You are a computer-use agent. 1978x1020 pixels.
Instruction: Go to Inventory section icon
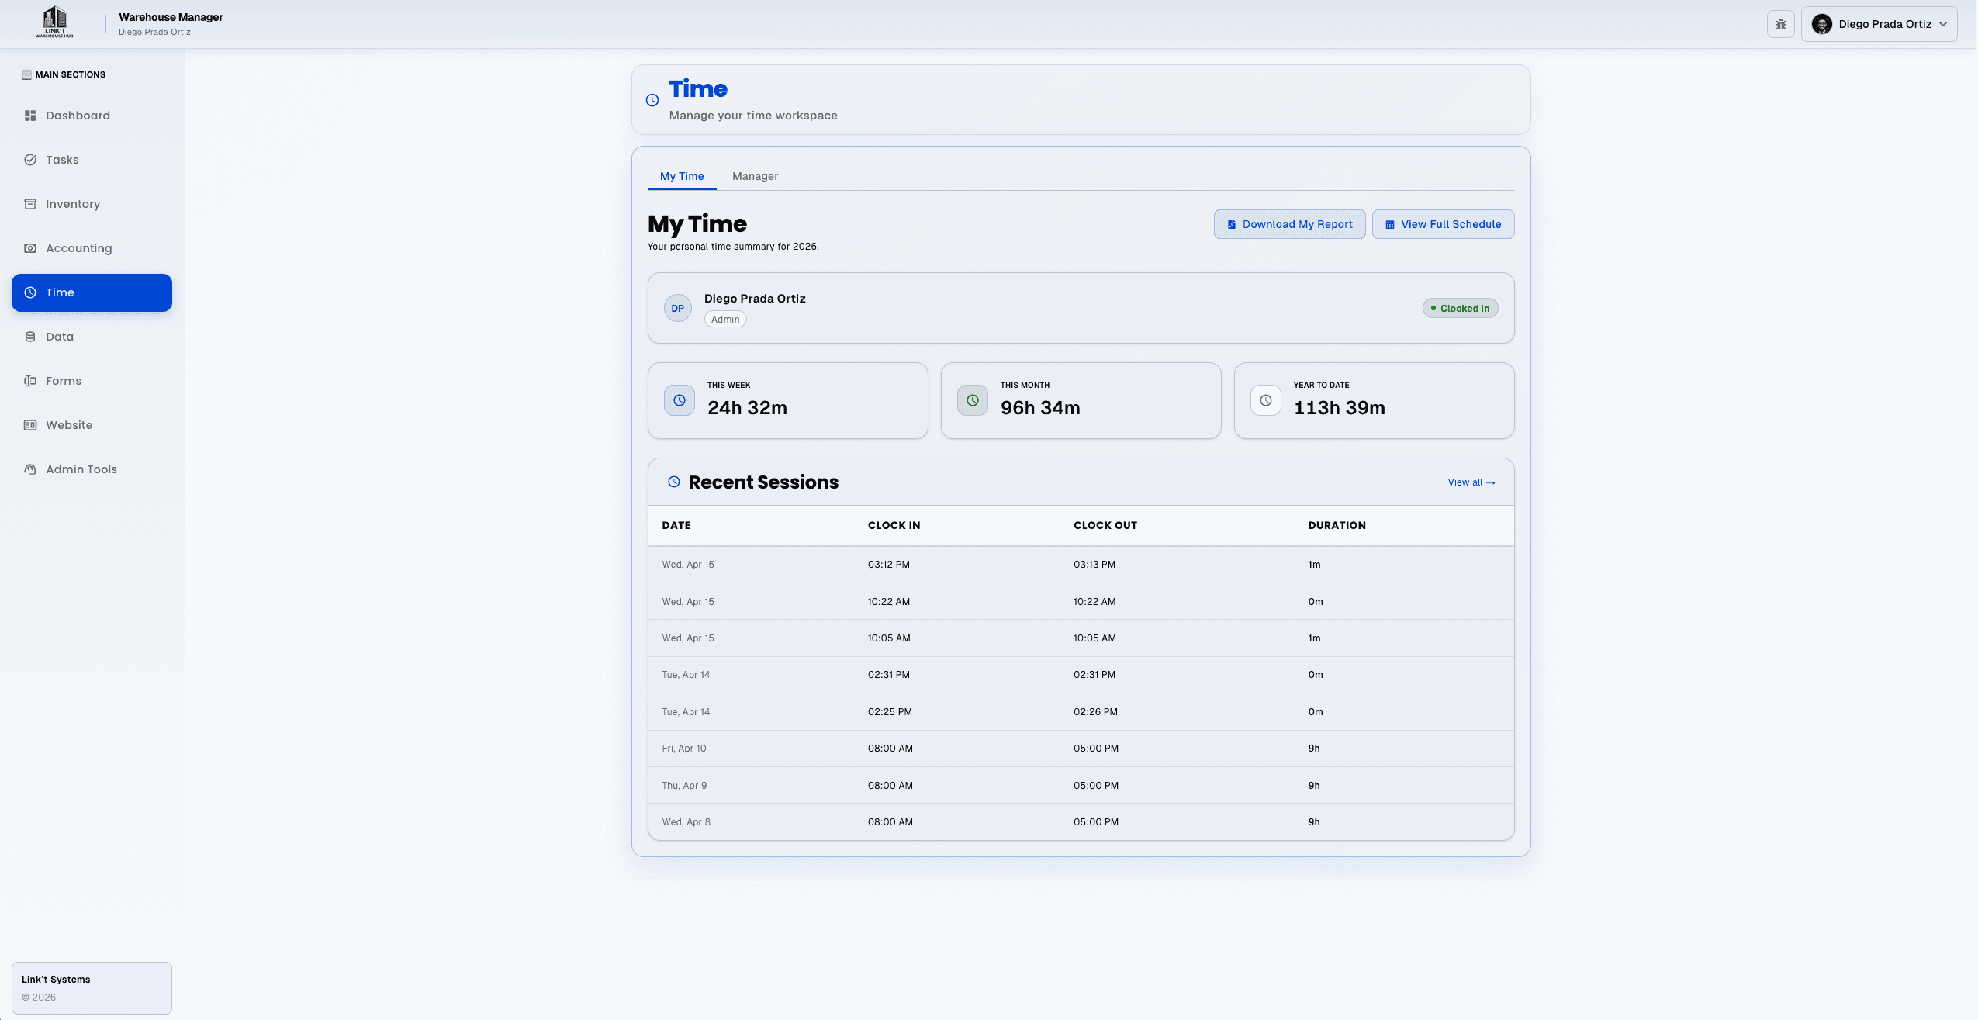(x=30, y=204)
